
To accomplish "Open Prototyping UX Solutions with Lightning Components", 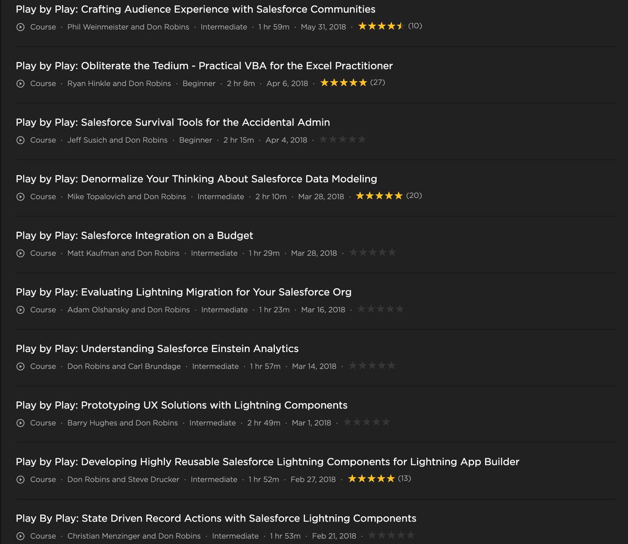I will click(x=182, y=405).
